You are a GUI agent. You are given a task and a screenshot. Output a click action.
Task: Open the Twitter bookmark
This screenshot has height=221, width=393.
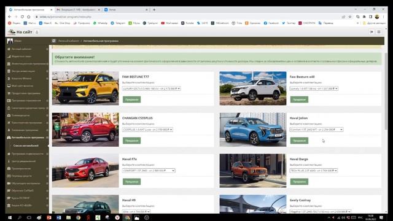point(289,23)
